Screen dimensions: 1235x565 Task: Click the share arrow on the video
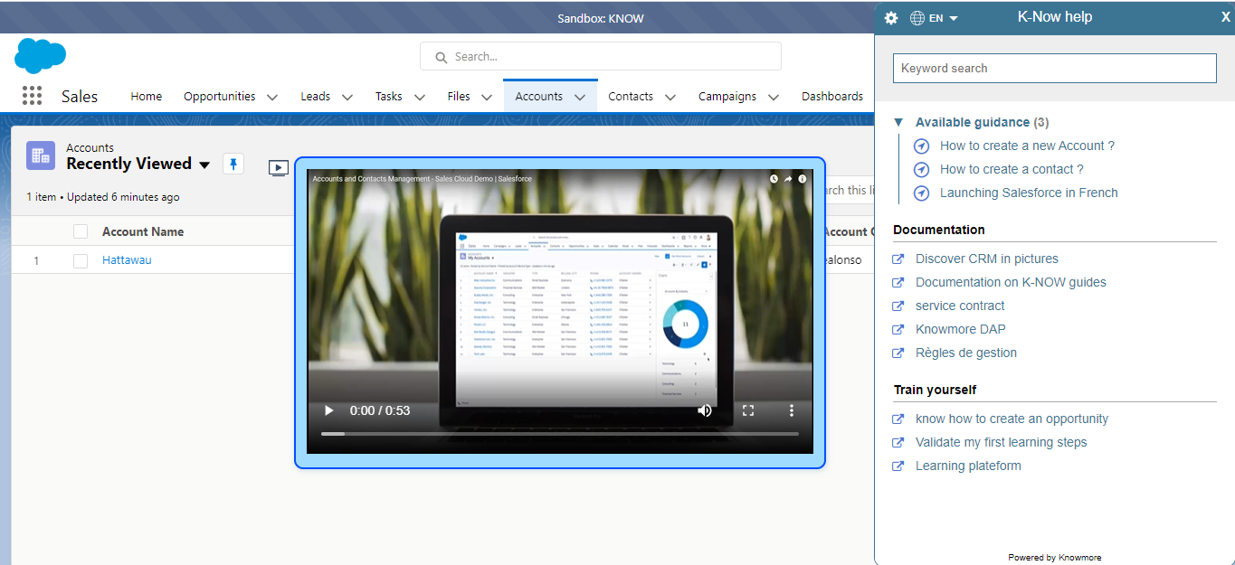click(x=787, y=178)
